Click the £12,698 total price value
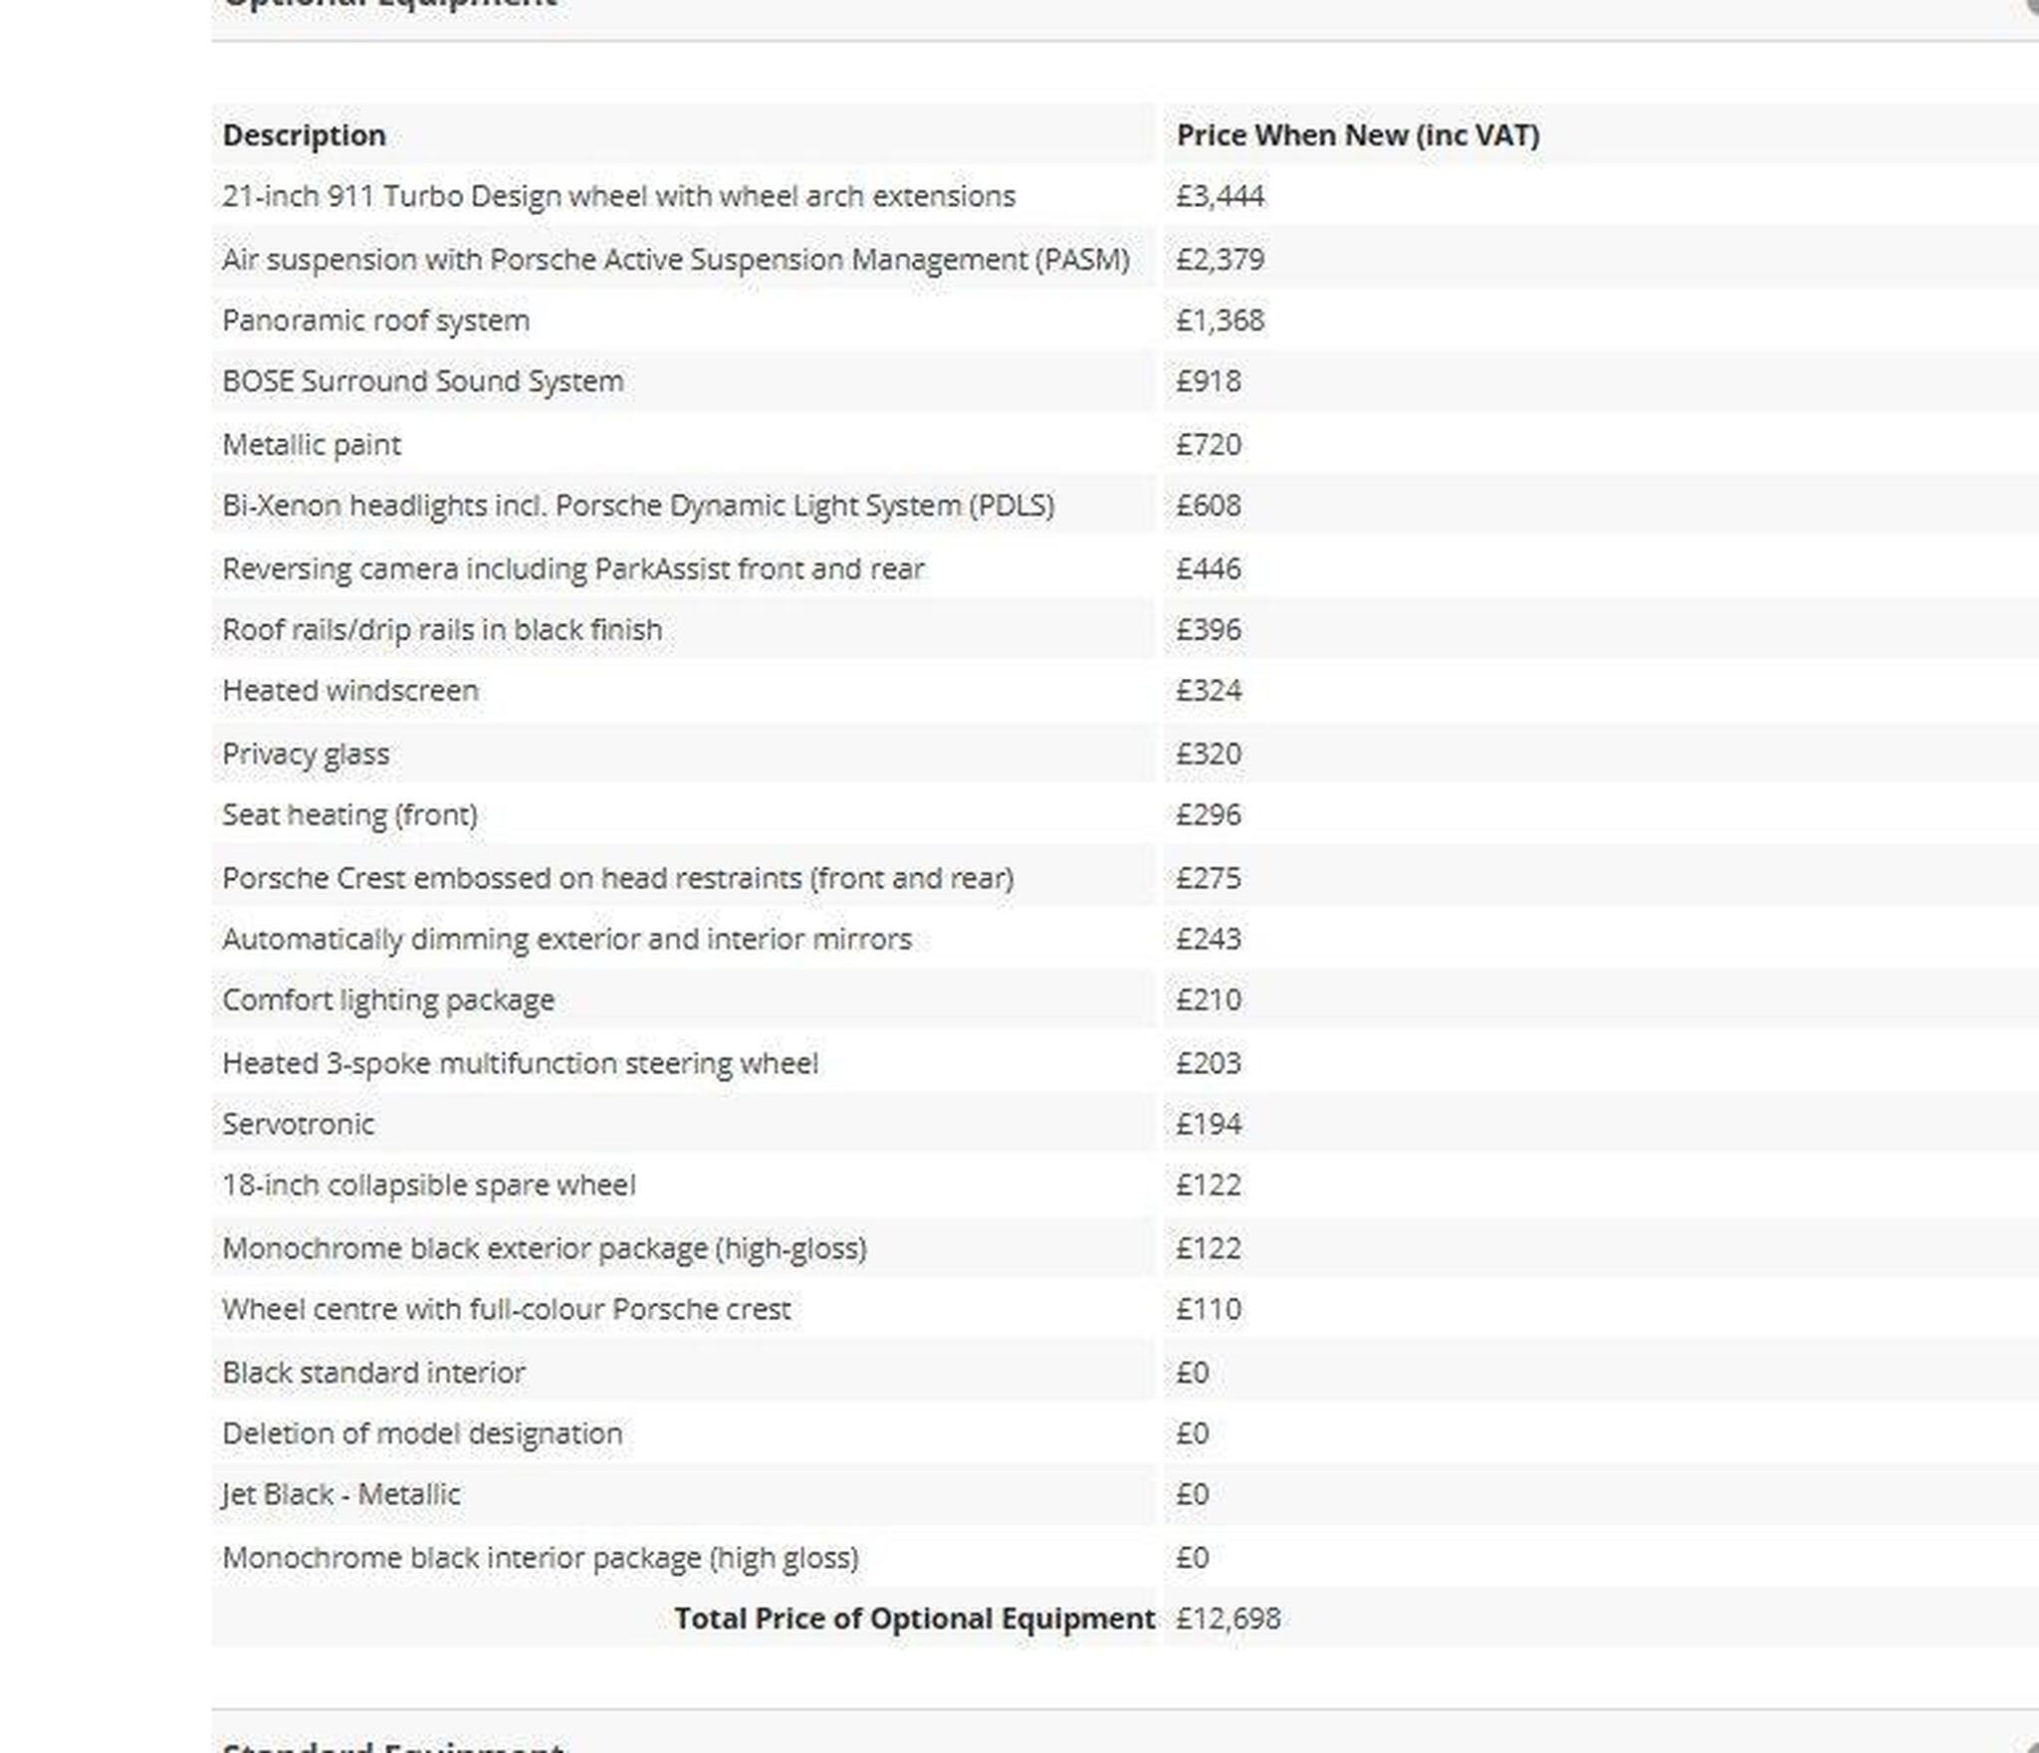This screenshot has height=1753, width=2039. pos(1228,1619)
